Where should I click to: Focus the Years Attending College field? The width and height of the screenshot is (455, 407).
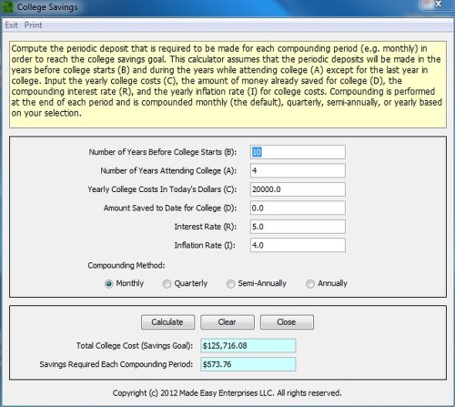[298, 170]
